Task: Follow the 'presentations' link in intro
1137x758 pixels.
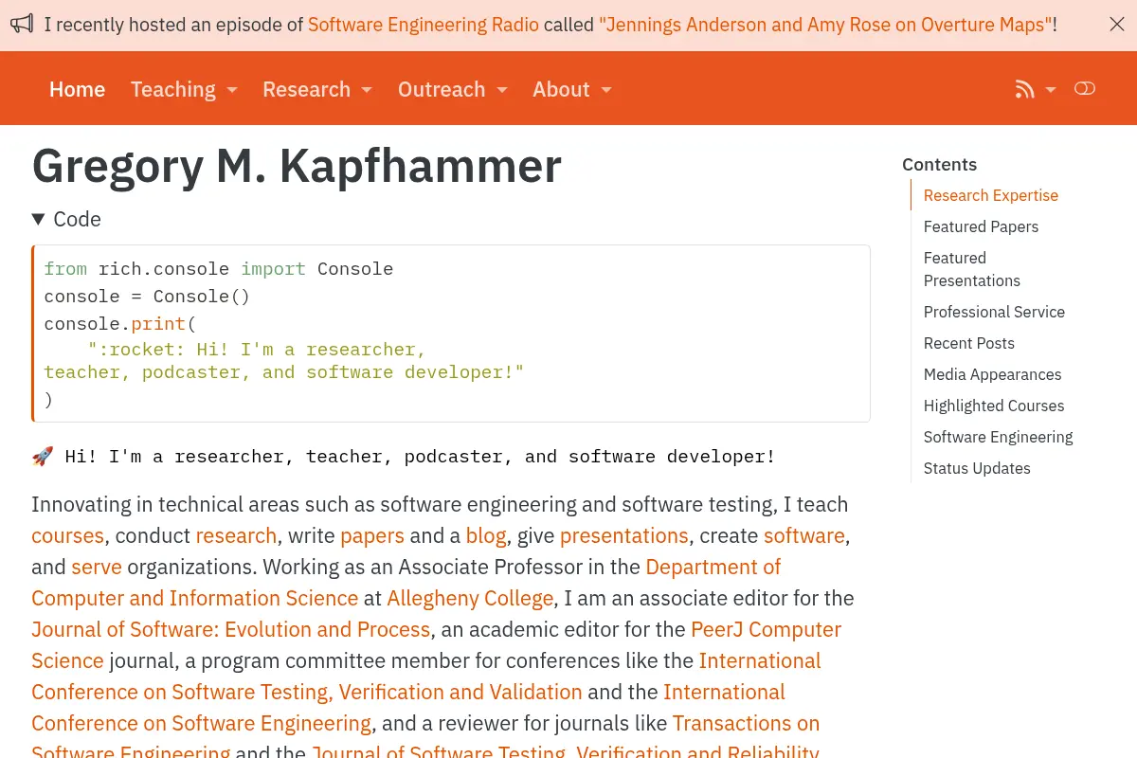Action: click(x=624, y=535)
